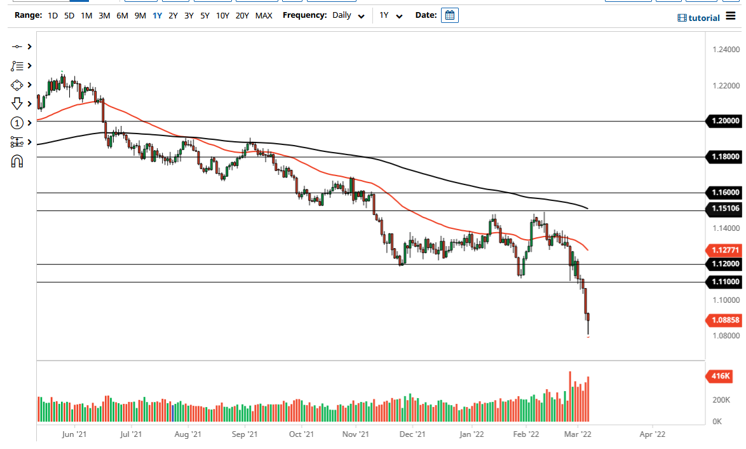The width and height of the screenshot is (746, 449).
Task: Open the calendar date picker
Action: point(449,15)
